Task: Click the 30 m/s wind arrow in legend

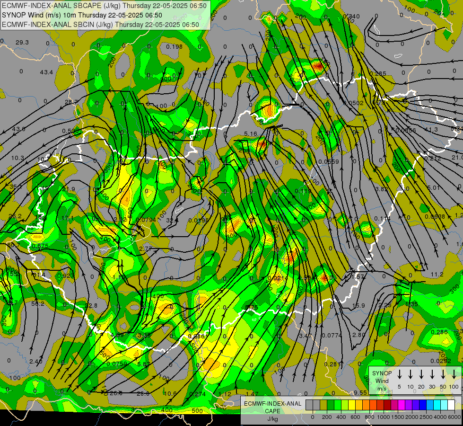Action: point(432,374)
